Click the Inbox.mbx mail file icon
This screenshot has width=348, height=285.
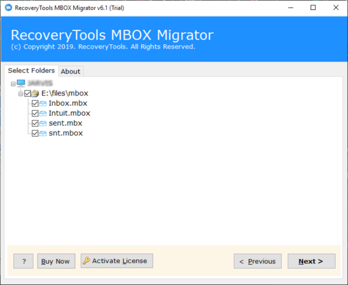43,104
